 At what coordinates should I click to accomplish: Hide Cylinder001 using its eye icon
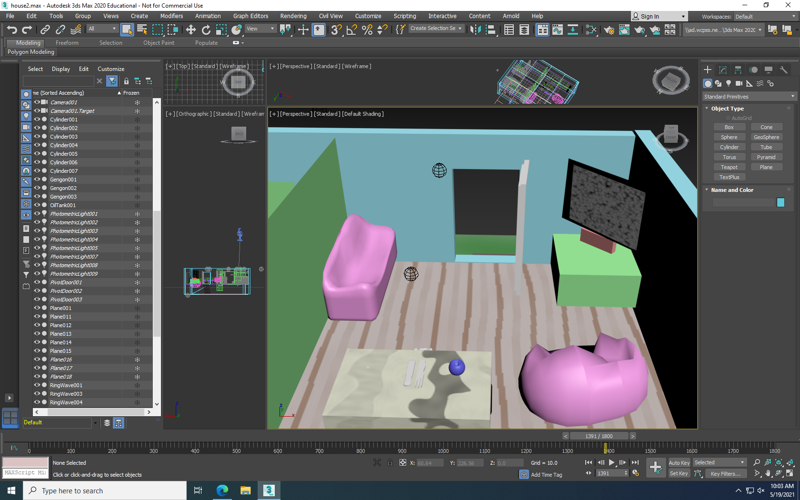(x=37, y=119)
